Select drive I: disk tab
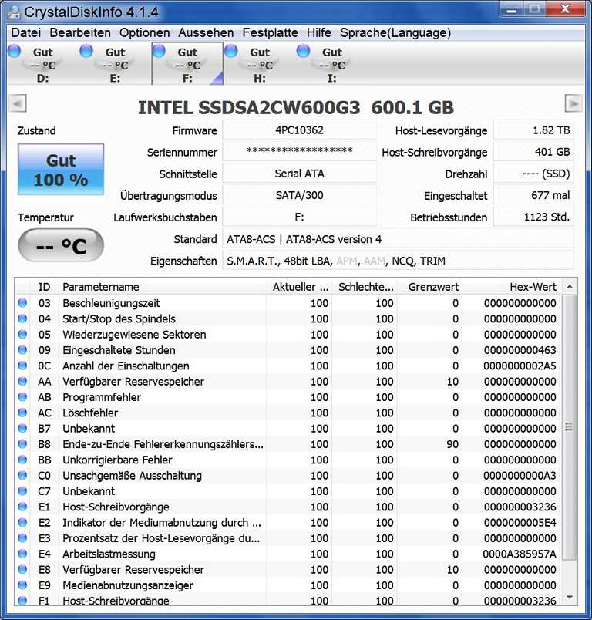The image size is (592, 620). point(332,64)
